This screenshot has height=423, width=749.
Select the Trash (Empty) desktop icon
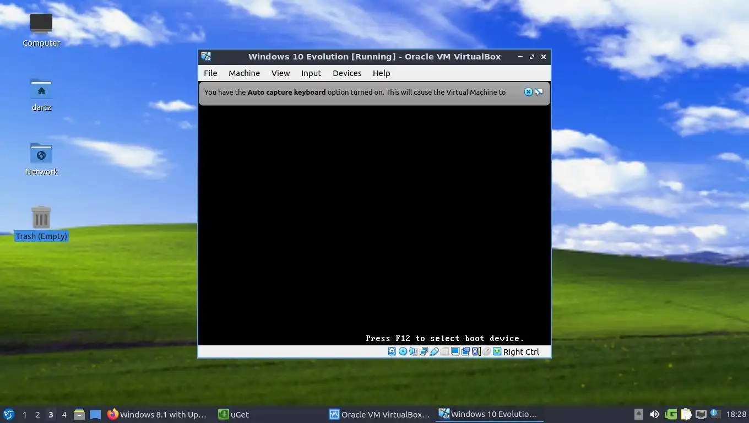tap(41, 224)
